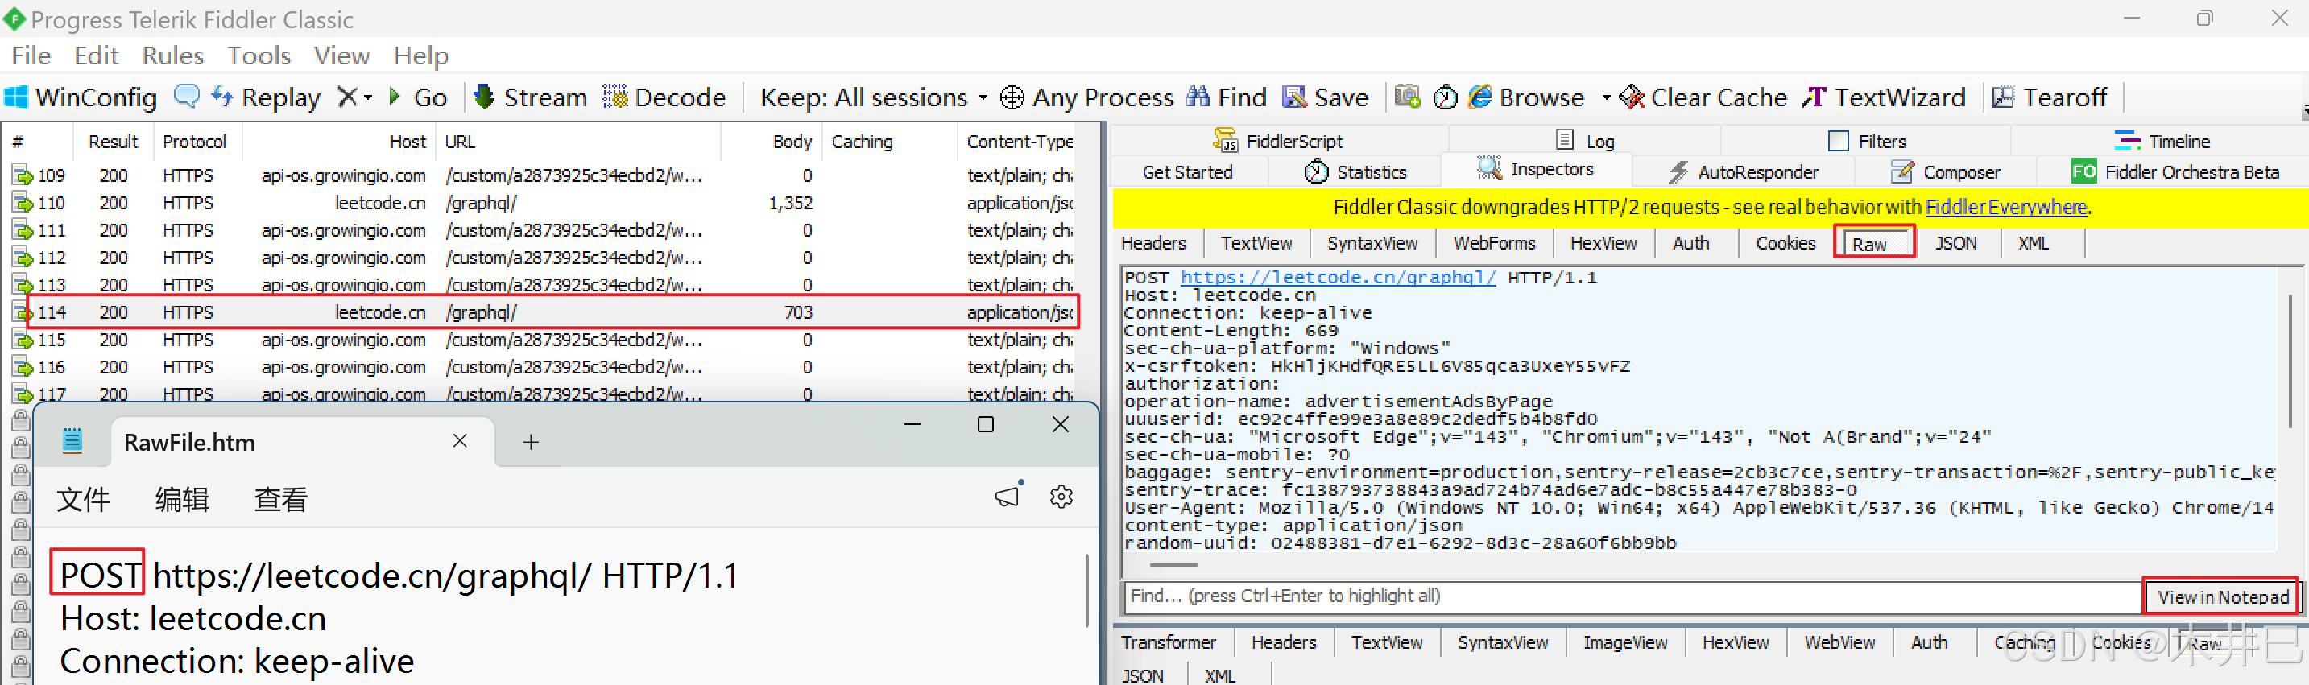Select request SyntaxView inspector tab
This screenshot has width=2309, height=685.
[x=1372, y=242]
